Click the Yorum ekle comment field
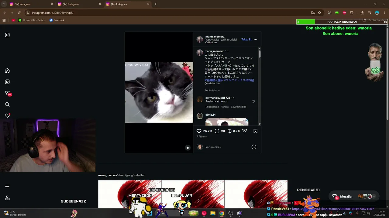Viewport: 389px width, 218px height. (x=227, y=147)
